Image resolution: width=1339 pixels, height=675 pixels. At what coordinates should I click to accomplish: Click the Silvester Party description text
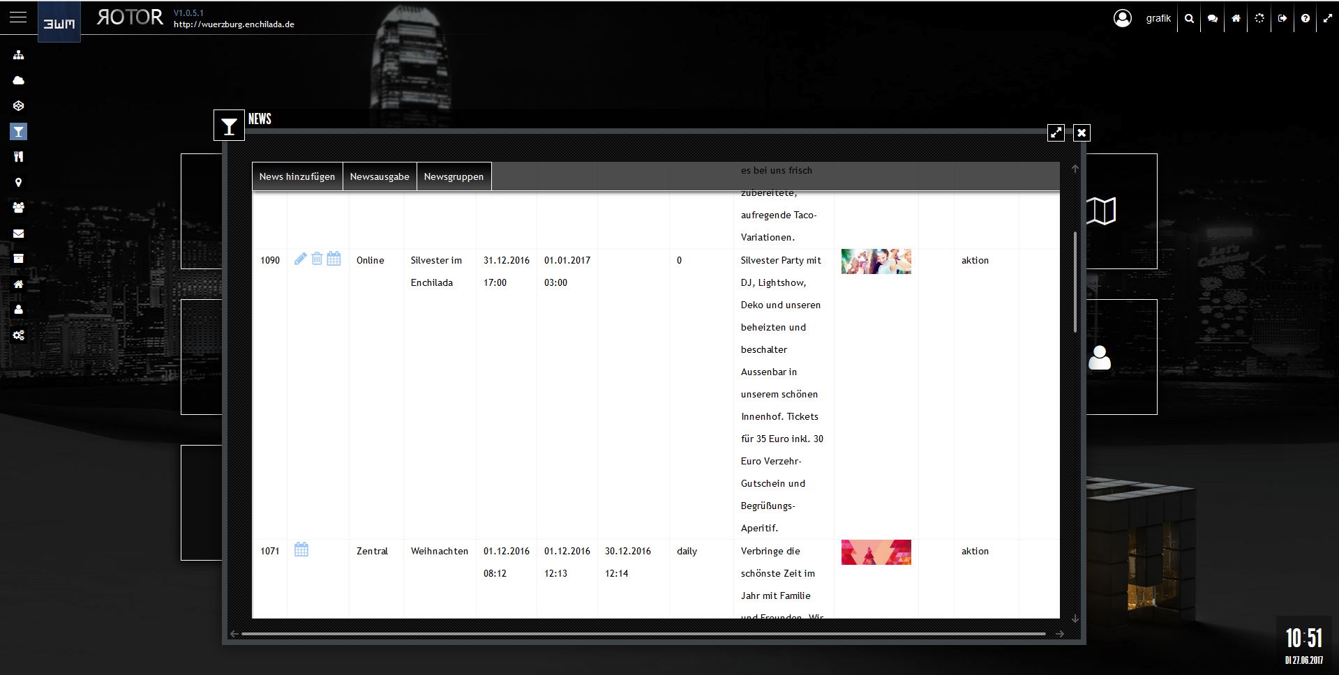(782, 394)
